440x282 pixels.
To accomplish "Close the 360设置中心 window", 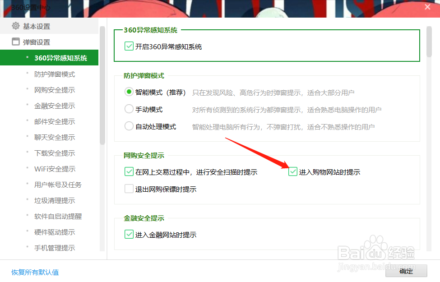I will pyautogui.click(x=427, y=7).
